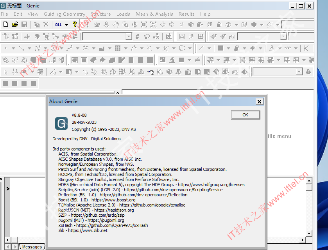Click the previous view left-arrow toolbar icon

[163, 25]
